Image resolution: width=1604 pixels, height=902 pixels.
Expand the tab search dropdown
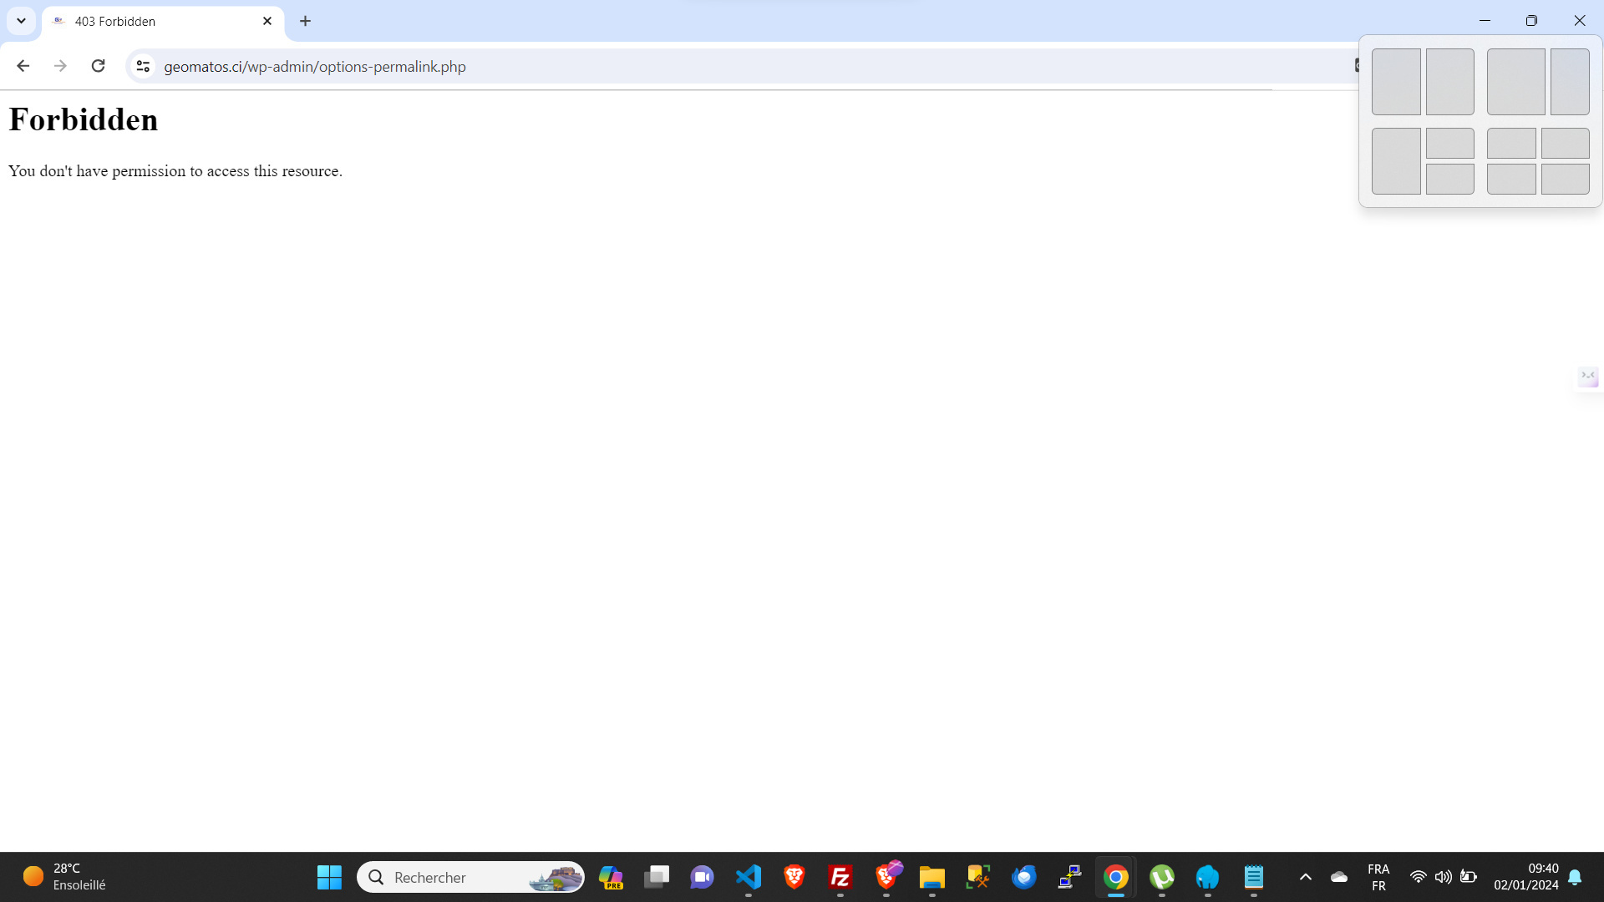pos(21,21)
